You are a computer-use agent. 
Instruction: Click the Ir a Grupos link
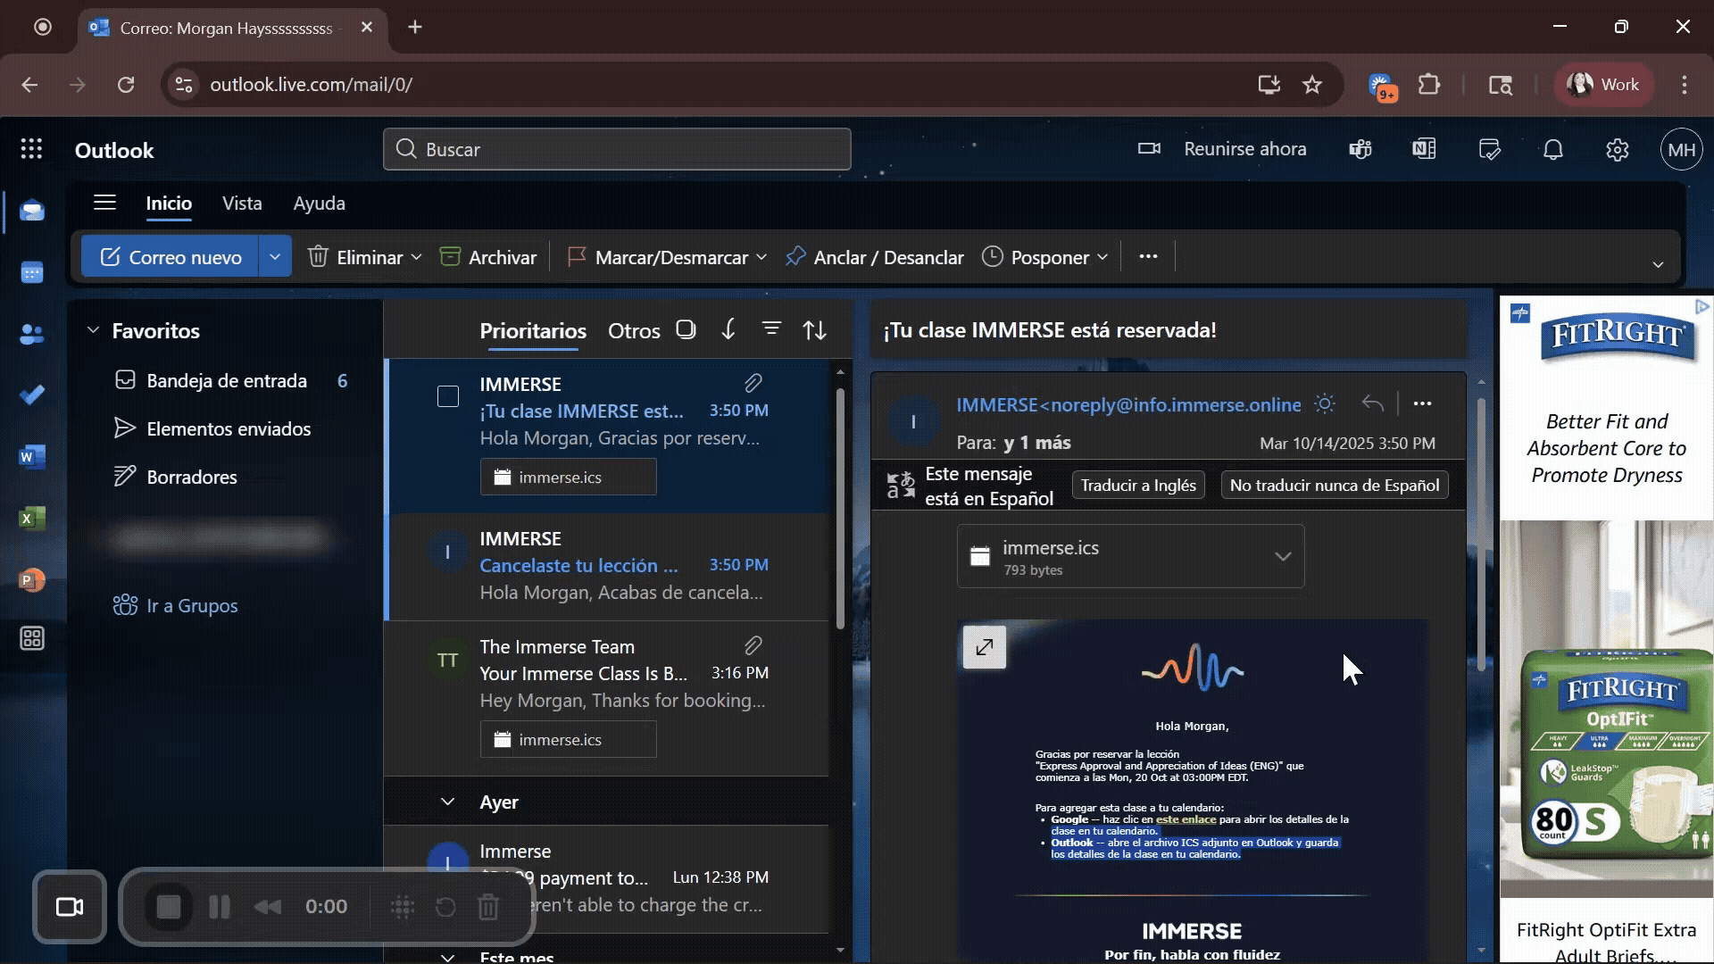[x=192, y=606]
